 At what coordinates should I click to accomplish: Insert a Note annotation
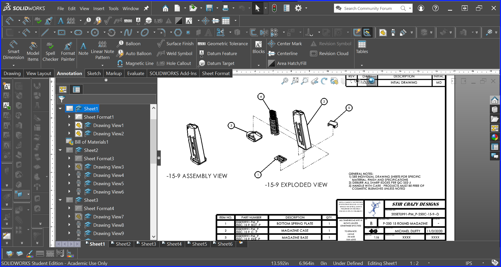tap(83, 49)
